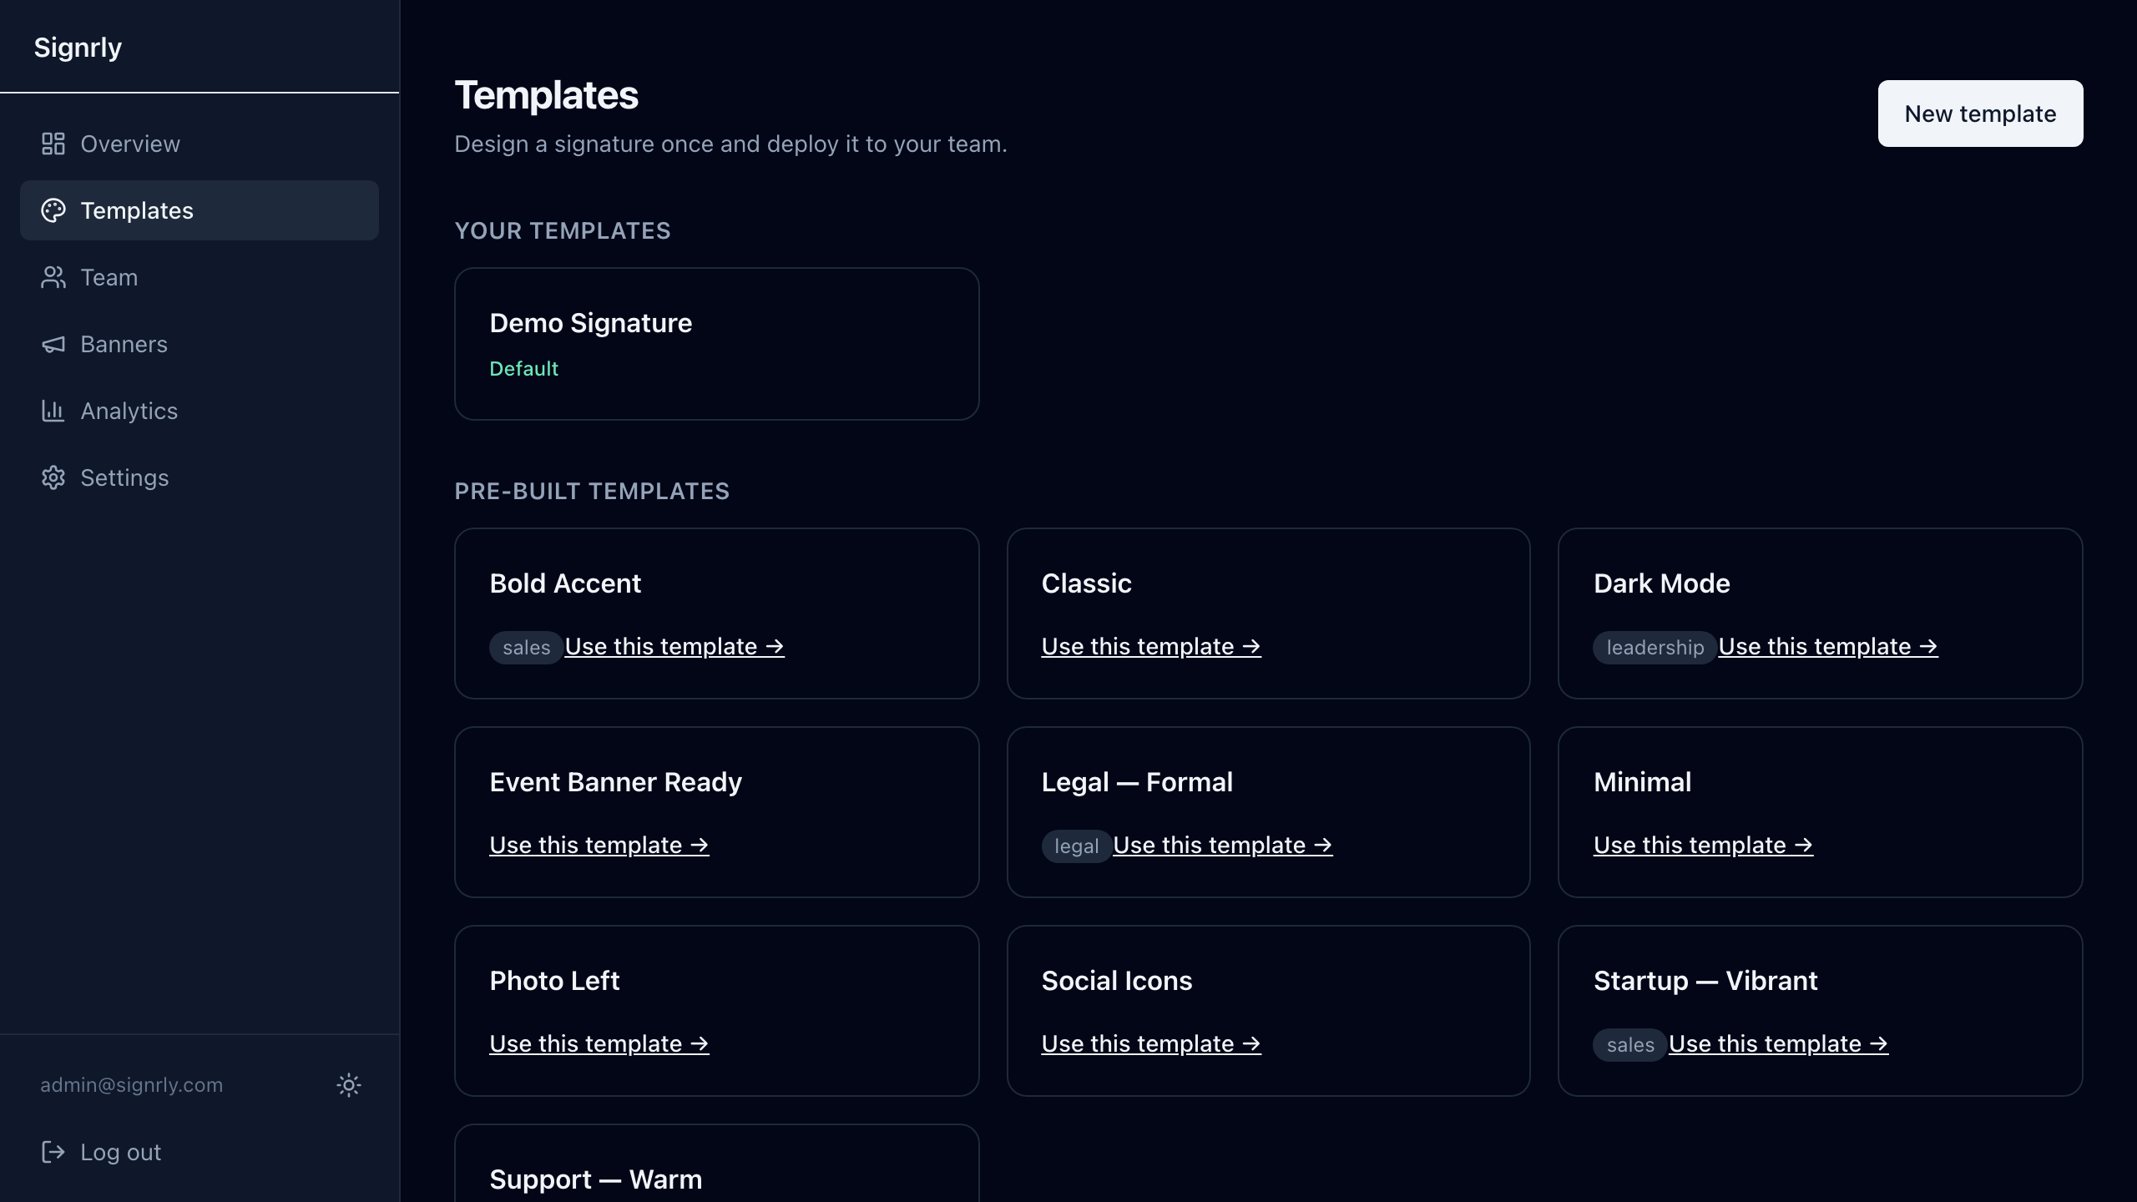Click the Event Banner Ready title

click(x=615, y=782)
